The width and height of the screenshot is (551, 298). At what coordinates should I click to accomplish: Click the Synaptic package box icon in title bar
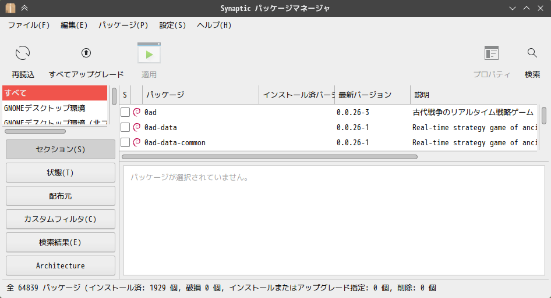coord(10,8)
